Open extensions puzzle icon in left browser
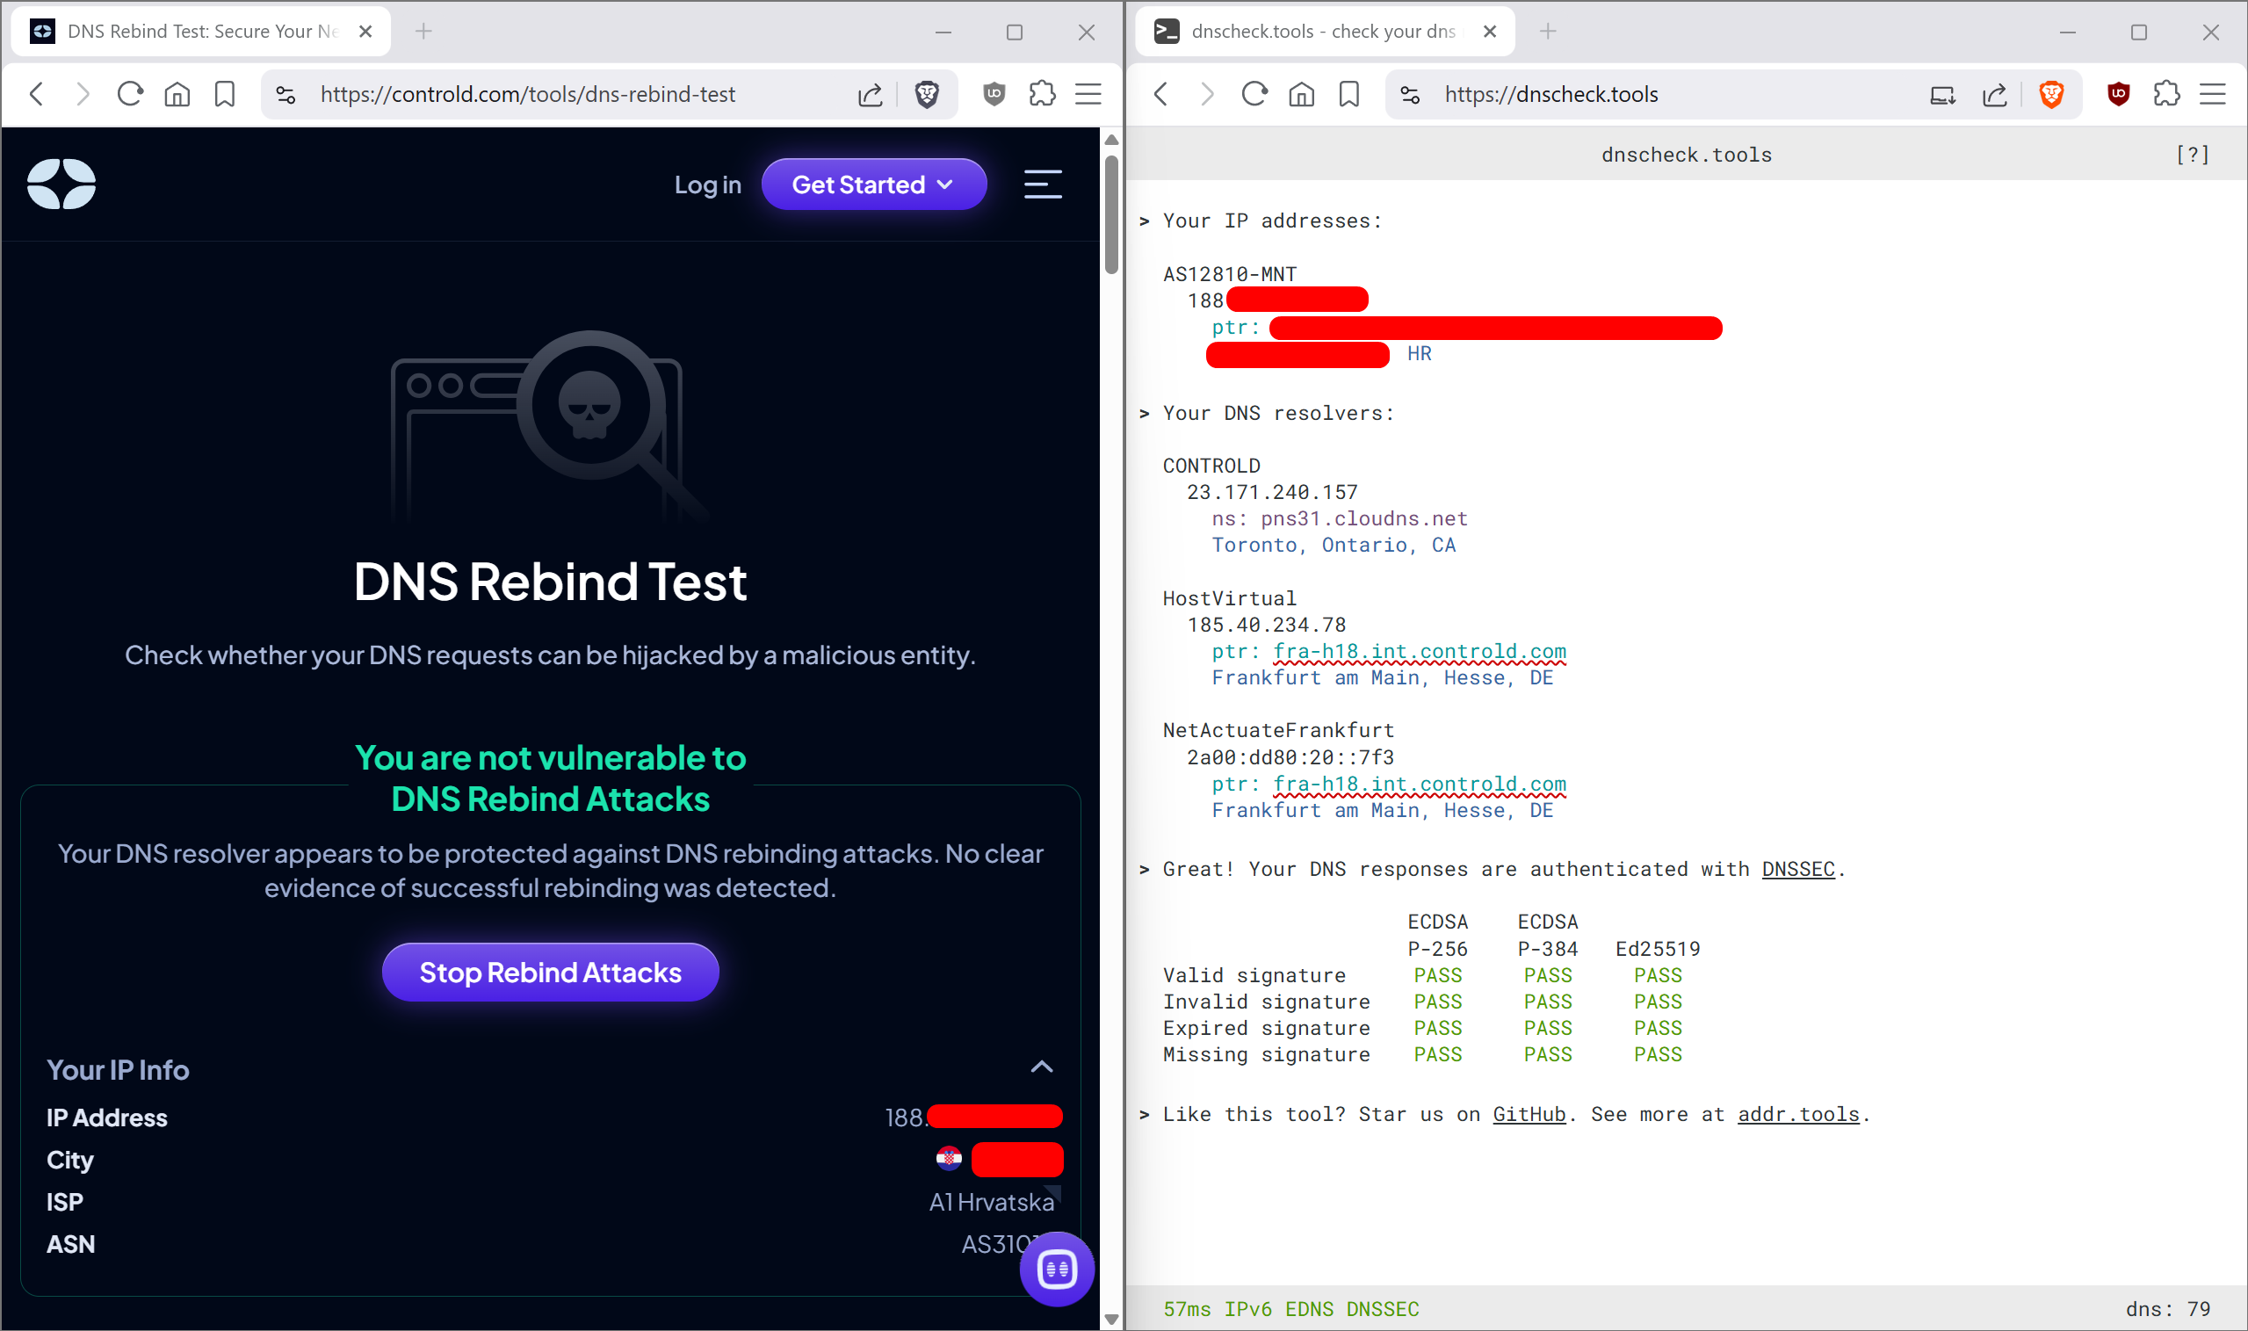The image size is (2248, 1331). 1042,94
